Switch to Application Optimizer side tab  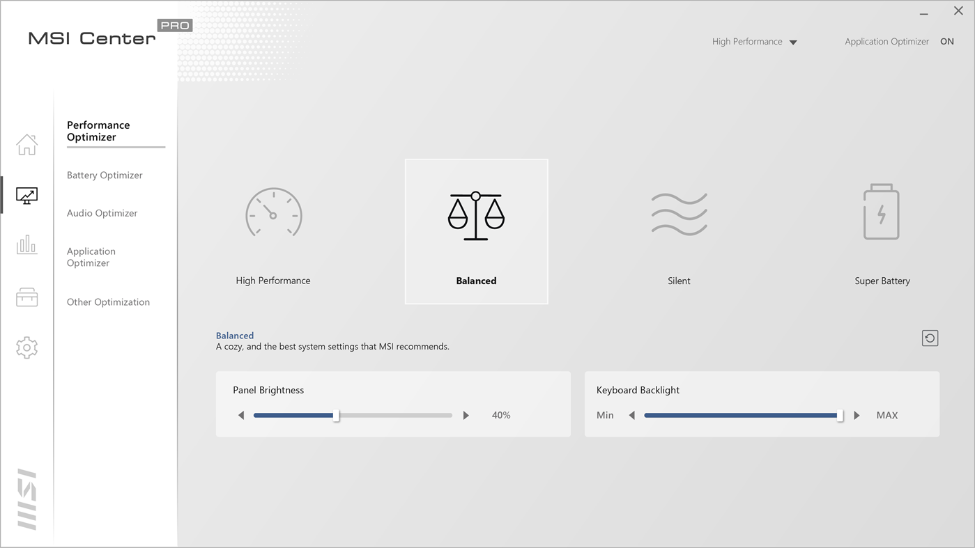[x=91, y=257]
